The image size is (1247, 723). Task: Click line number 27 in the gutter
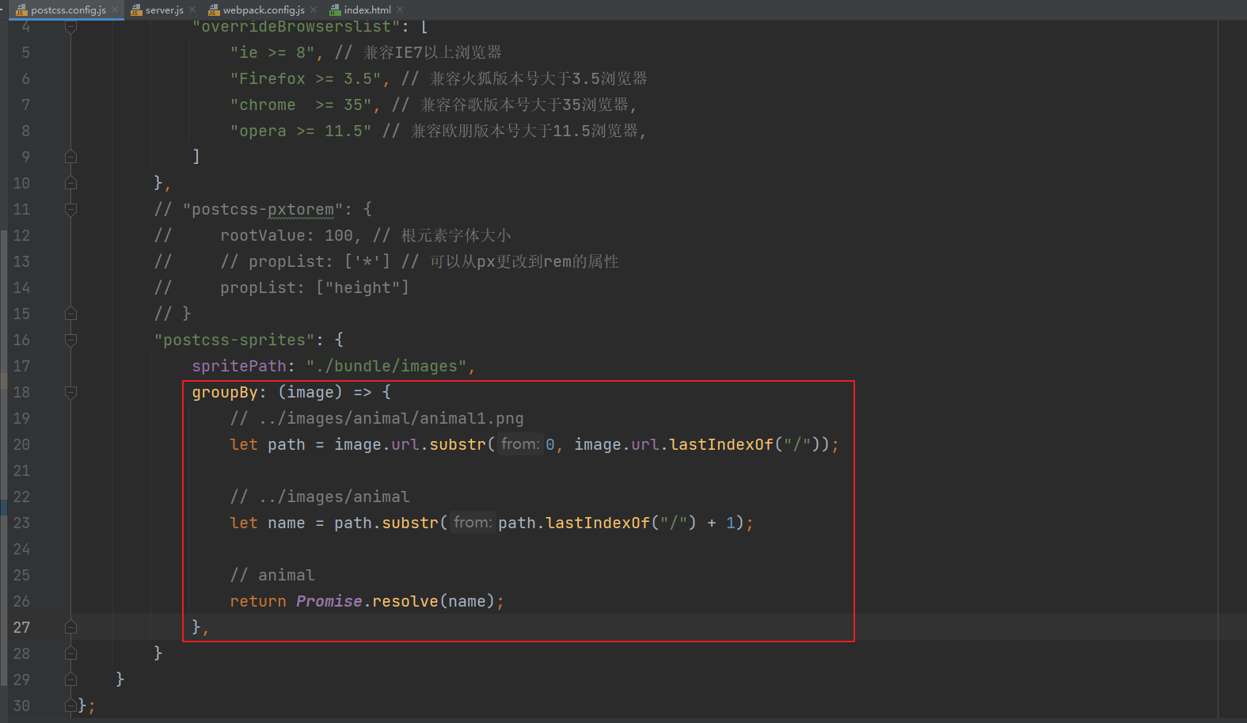point(21,627)
